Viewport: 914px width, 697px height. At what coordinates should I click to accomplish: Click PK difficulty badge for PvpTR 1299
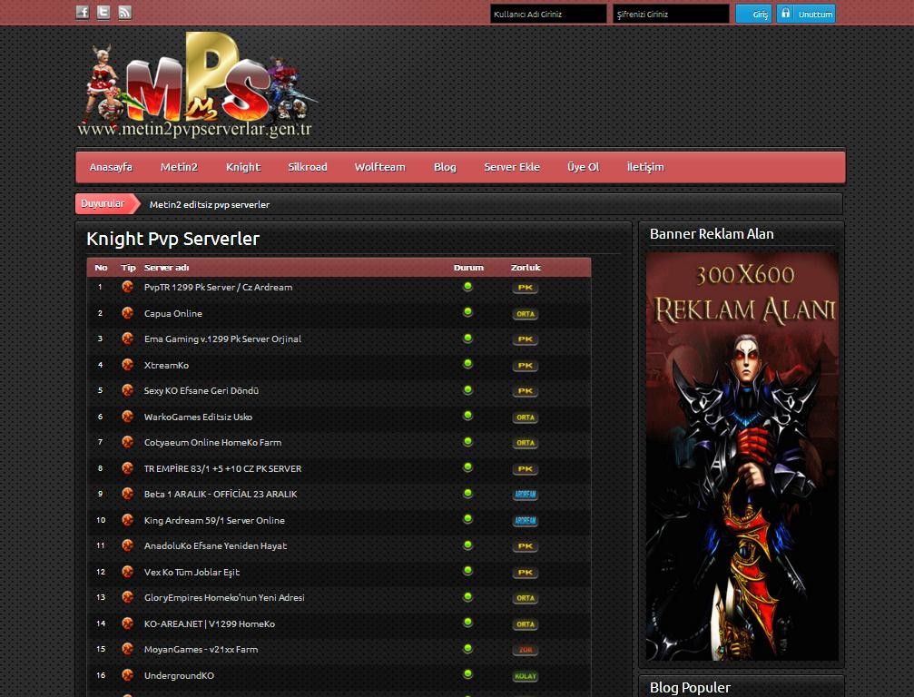tap(526, 288)
